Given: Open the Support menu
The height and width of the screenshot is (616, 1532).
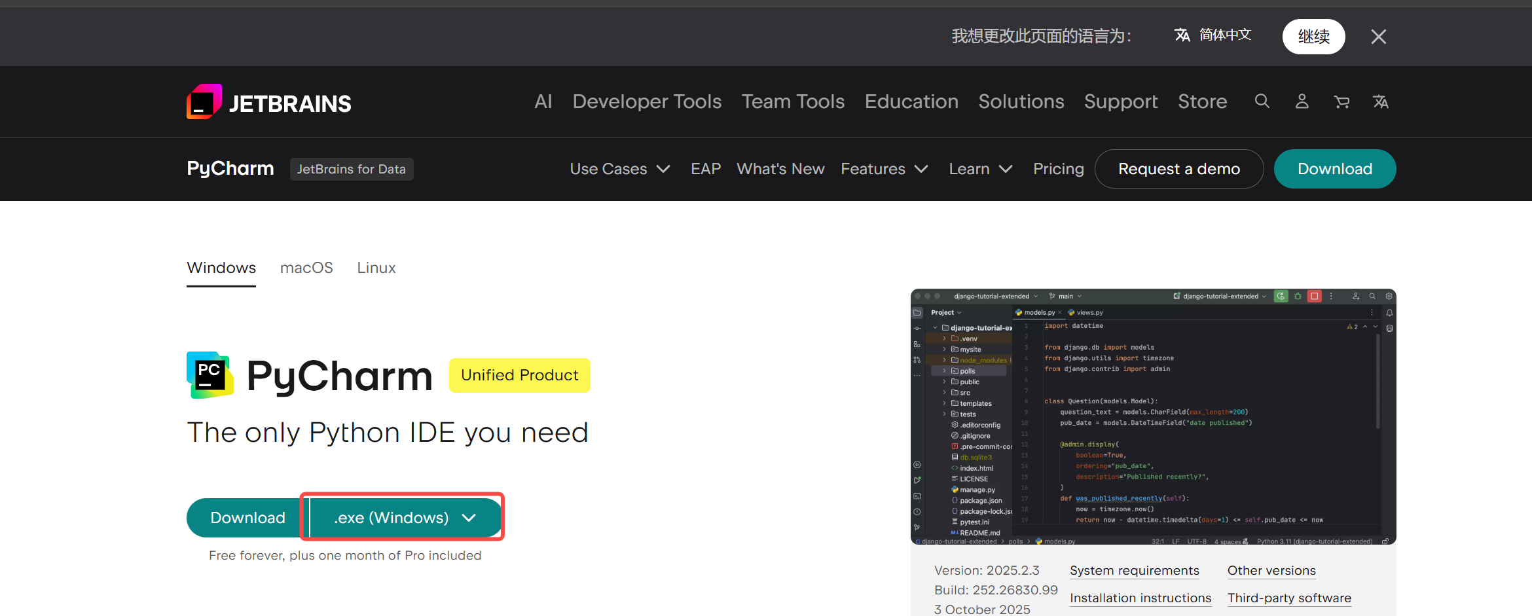Looking at the screenshot, I should (x=1121, y=101).
